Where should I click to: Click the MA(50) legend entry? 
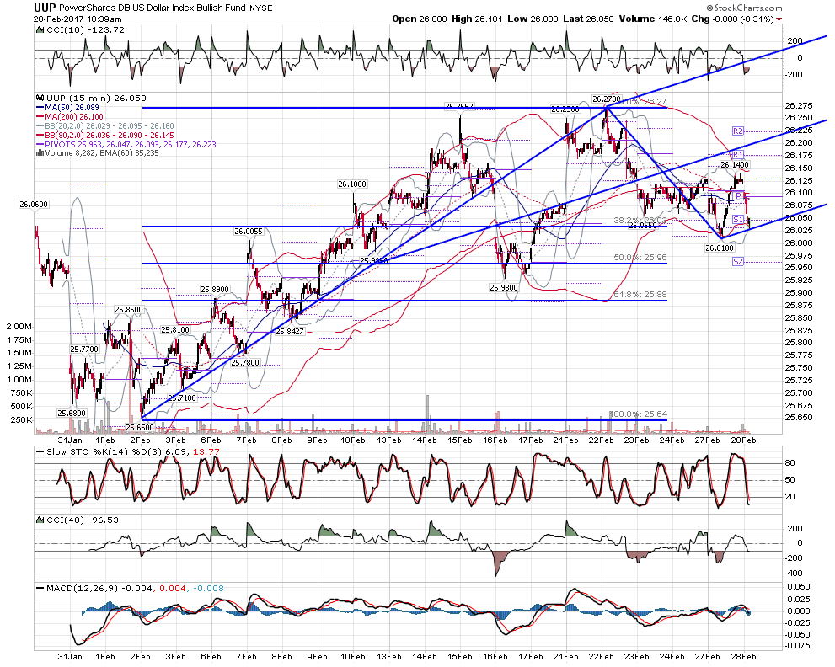click(67, 108)
